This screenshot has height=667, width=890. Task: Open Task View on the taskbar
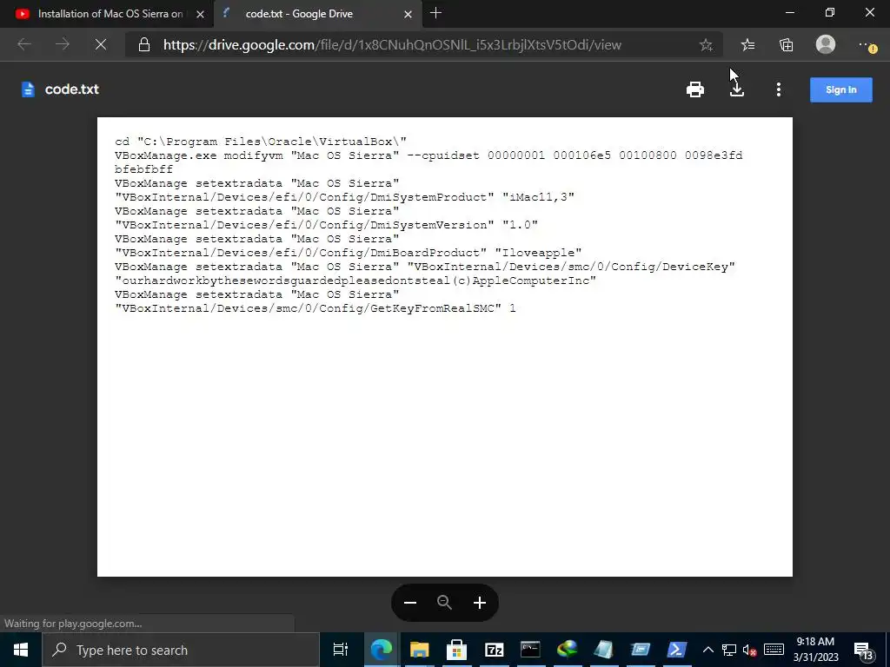(340, 650)
